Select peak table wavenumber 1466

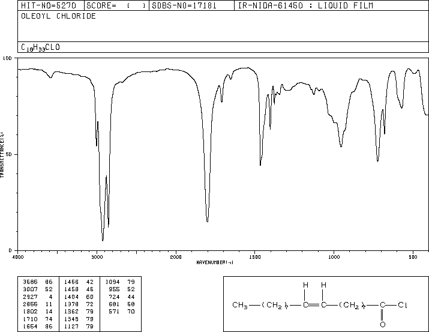click(x=71, y=282)
